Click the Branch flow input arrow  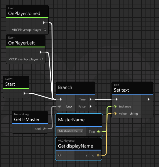pos(61,99)
